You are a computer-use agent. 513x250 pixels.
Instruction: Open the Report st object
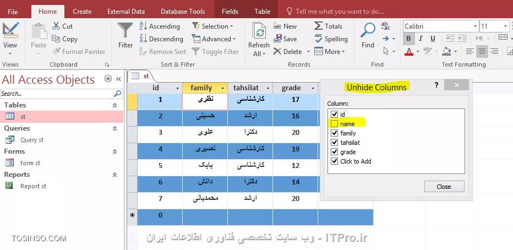(33, 186)
